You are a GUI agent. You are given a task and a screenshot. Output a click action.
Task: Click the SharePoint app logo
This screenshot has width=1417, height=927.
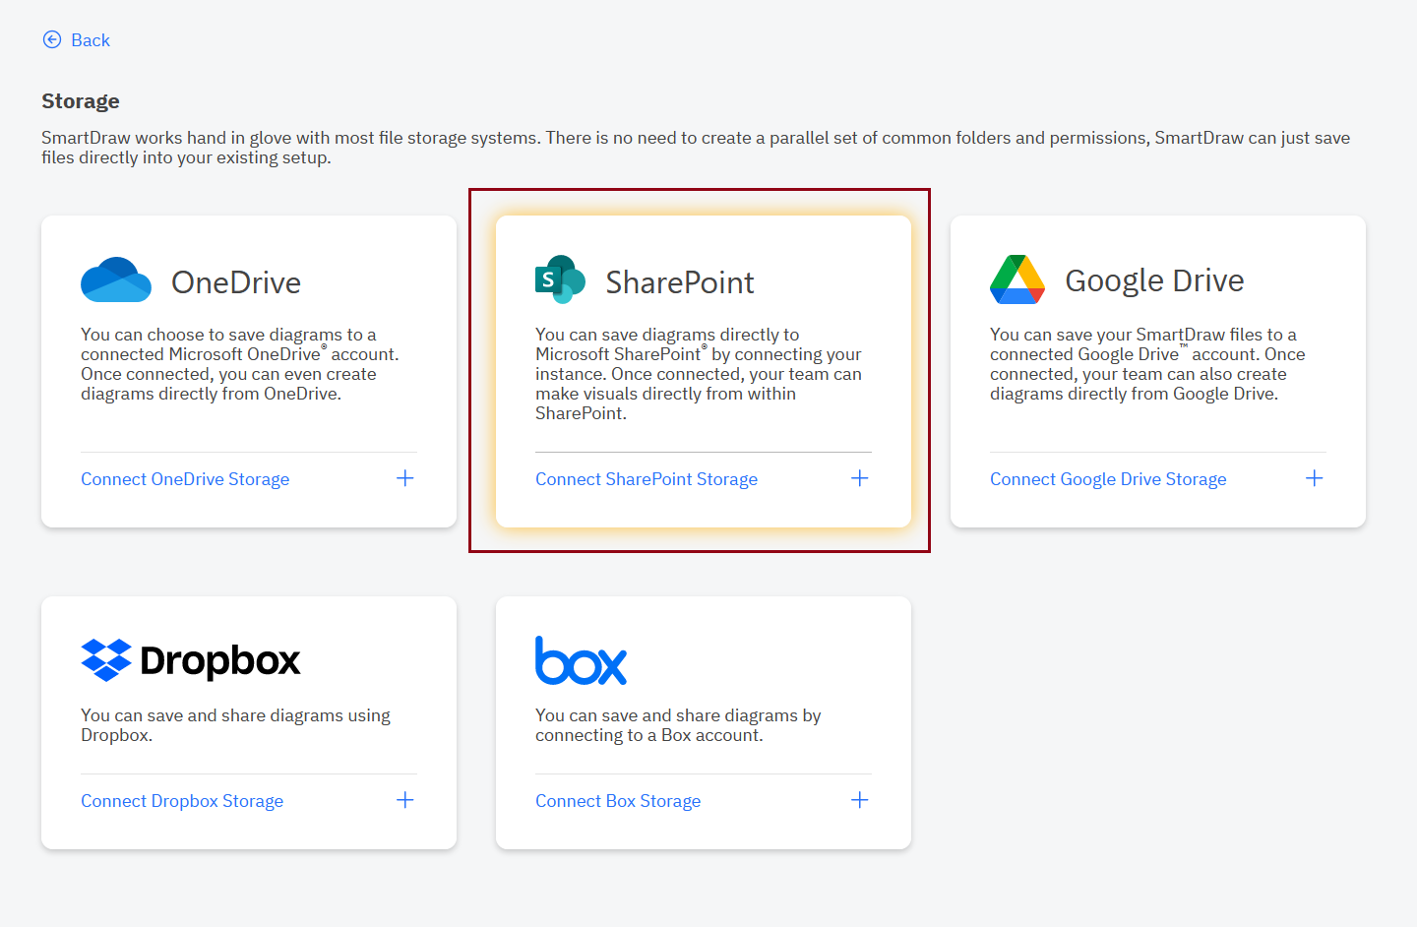tap(559, 278)
